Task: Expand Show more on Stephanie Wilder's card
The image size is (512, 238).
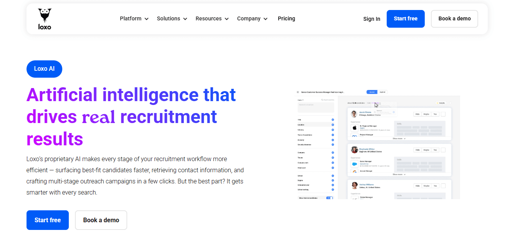Action: coord(399,174)
